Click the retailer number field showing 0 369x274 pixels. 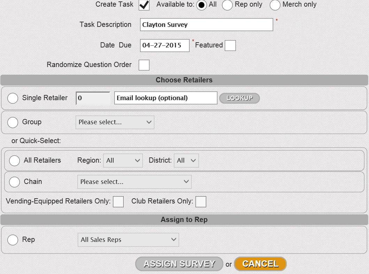point(93,98)
